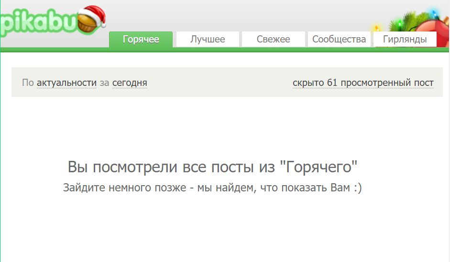
Task: Show the 61 hidden viewed posts
Action: tap(363, 83)
